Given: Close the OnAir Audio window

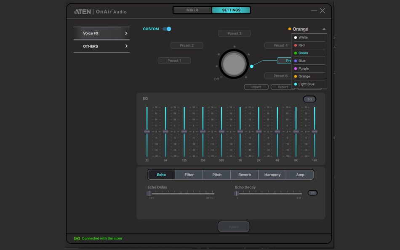Looking at the screenshot, I should click(323, 11).
